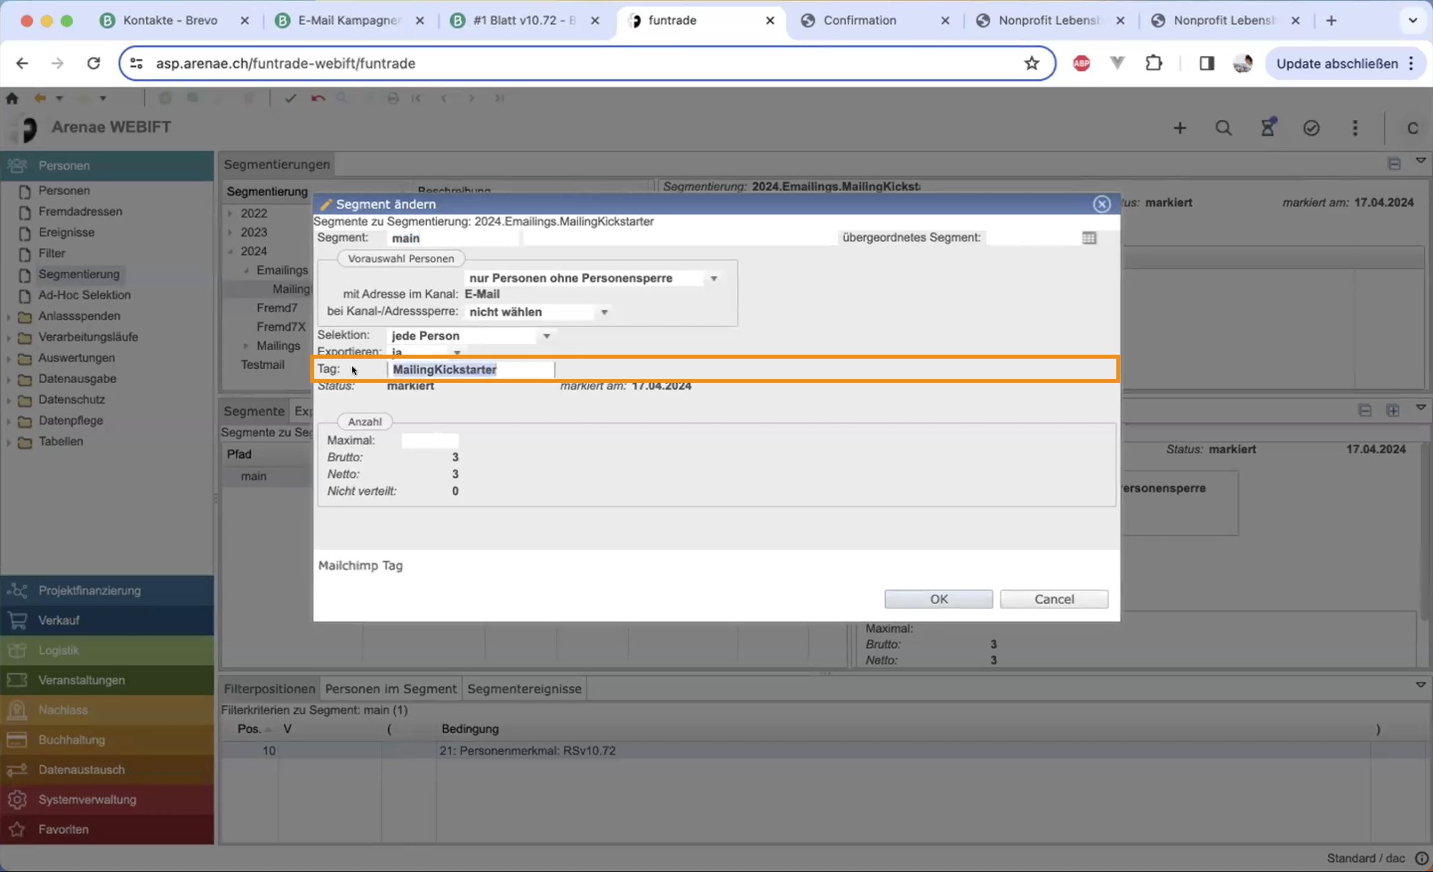This screenshot has height=872, width=1433.
Task: Click the Maximal input field
Action: pos(429,440)
